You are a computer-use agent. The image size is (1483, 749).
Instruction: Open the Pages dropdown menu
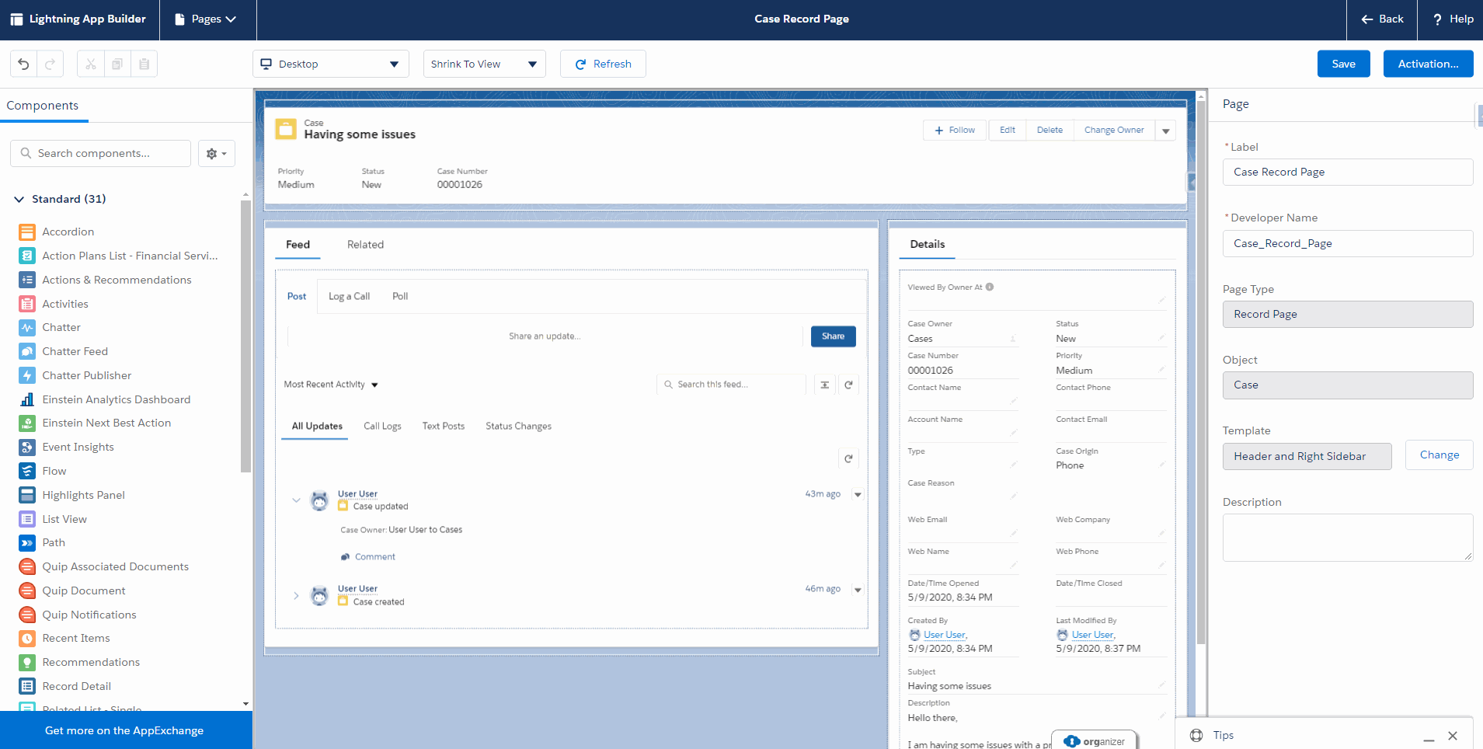[206, 19]
